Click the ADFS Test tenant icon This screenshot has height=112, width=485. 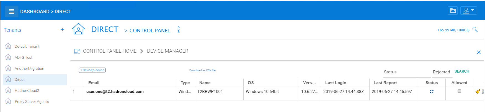8,57
